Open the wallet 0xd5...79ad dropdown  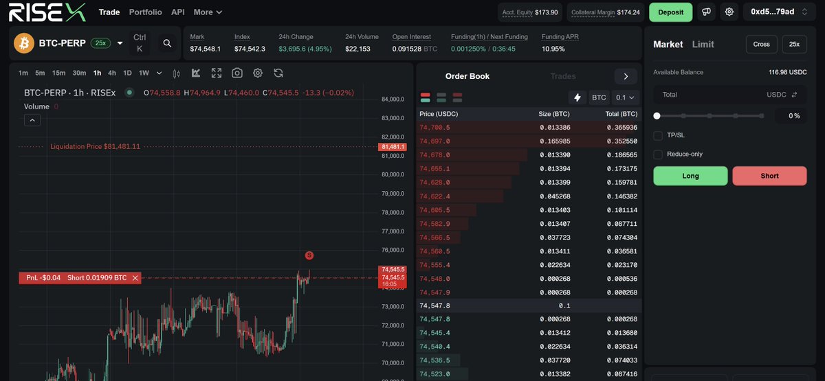tap(780, 12)
